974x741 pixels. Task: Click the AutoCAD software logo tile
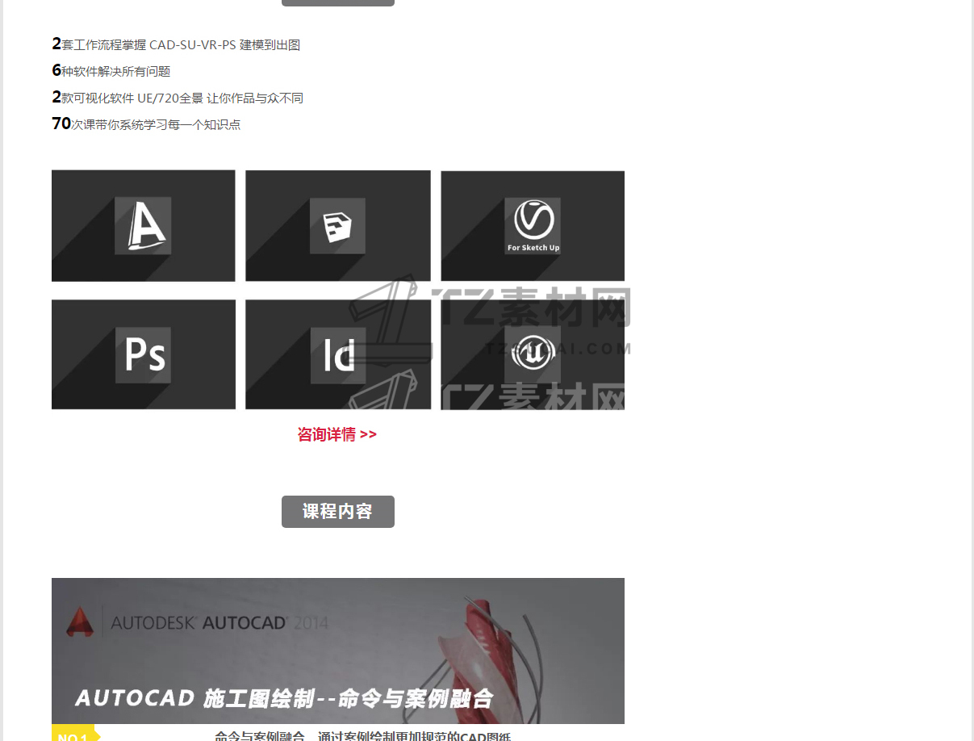143,225
